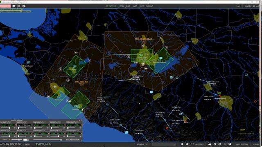Click the SW waypoint circle near Krasnodar
The height and width of the screenshot is (147, 262).
(136, 63)
